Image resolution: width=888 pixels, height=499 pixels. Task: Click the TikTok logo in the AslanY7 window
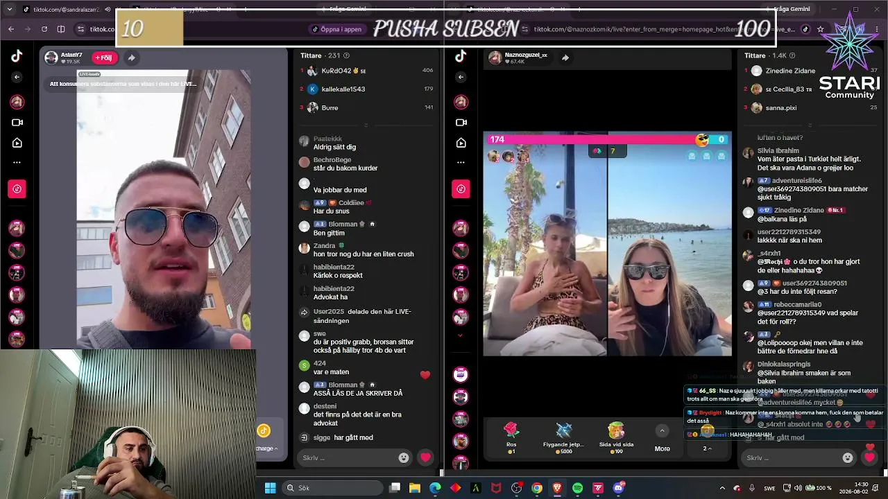click(x=17, y=57)
